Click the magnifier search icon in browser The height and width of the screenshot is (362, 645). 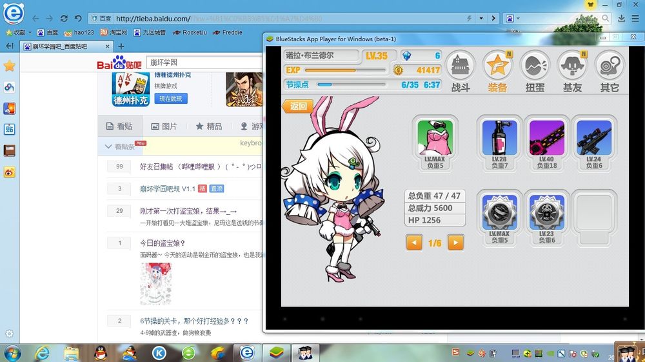(606, 18)
